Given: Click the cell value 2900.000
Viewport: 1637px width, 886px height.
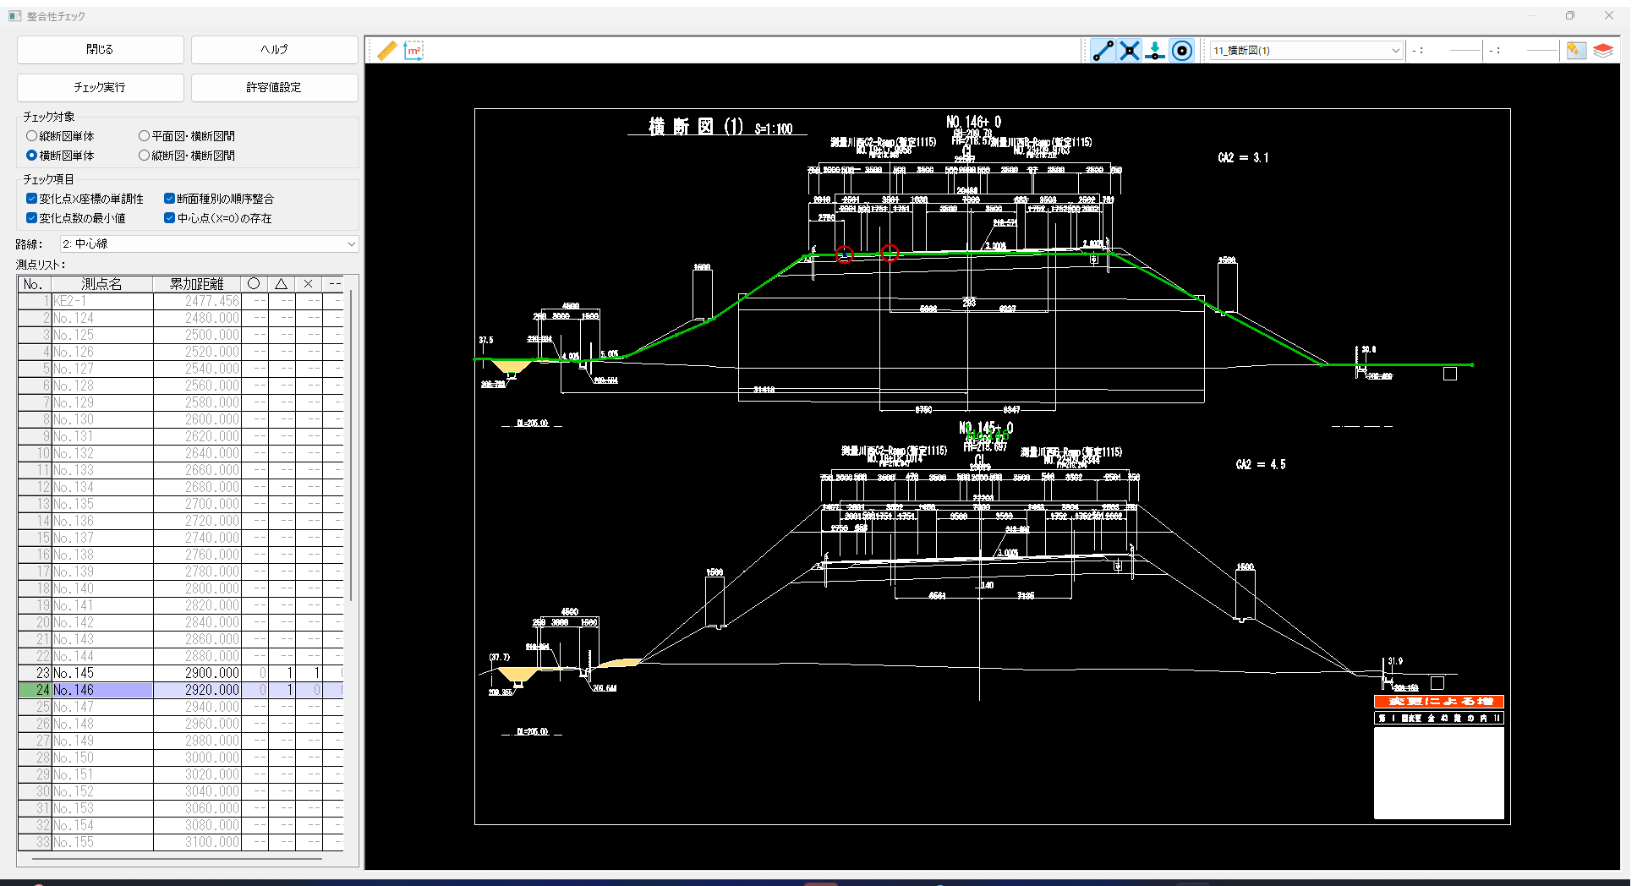Looking at the screenshot, I should tap(197, 673).
